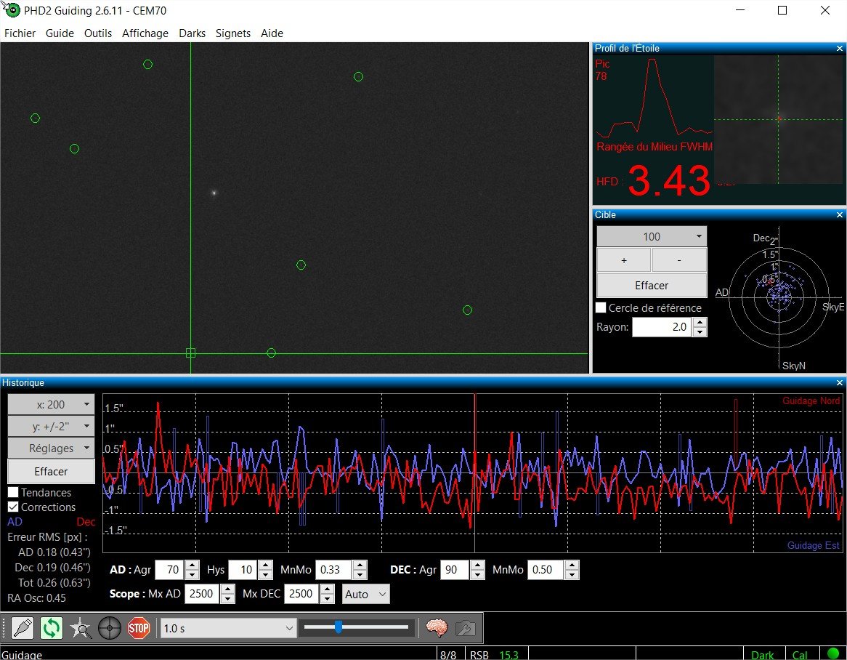This screenshot has width=847, height=660.
Task: Open the Outils menu
Action: pos(98,33)
